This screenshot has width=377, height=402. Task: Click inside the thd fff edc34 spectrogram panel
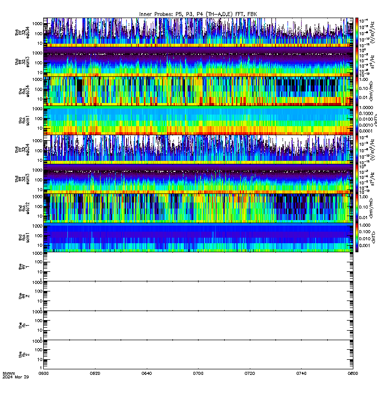tap(198, 149)
